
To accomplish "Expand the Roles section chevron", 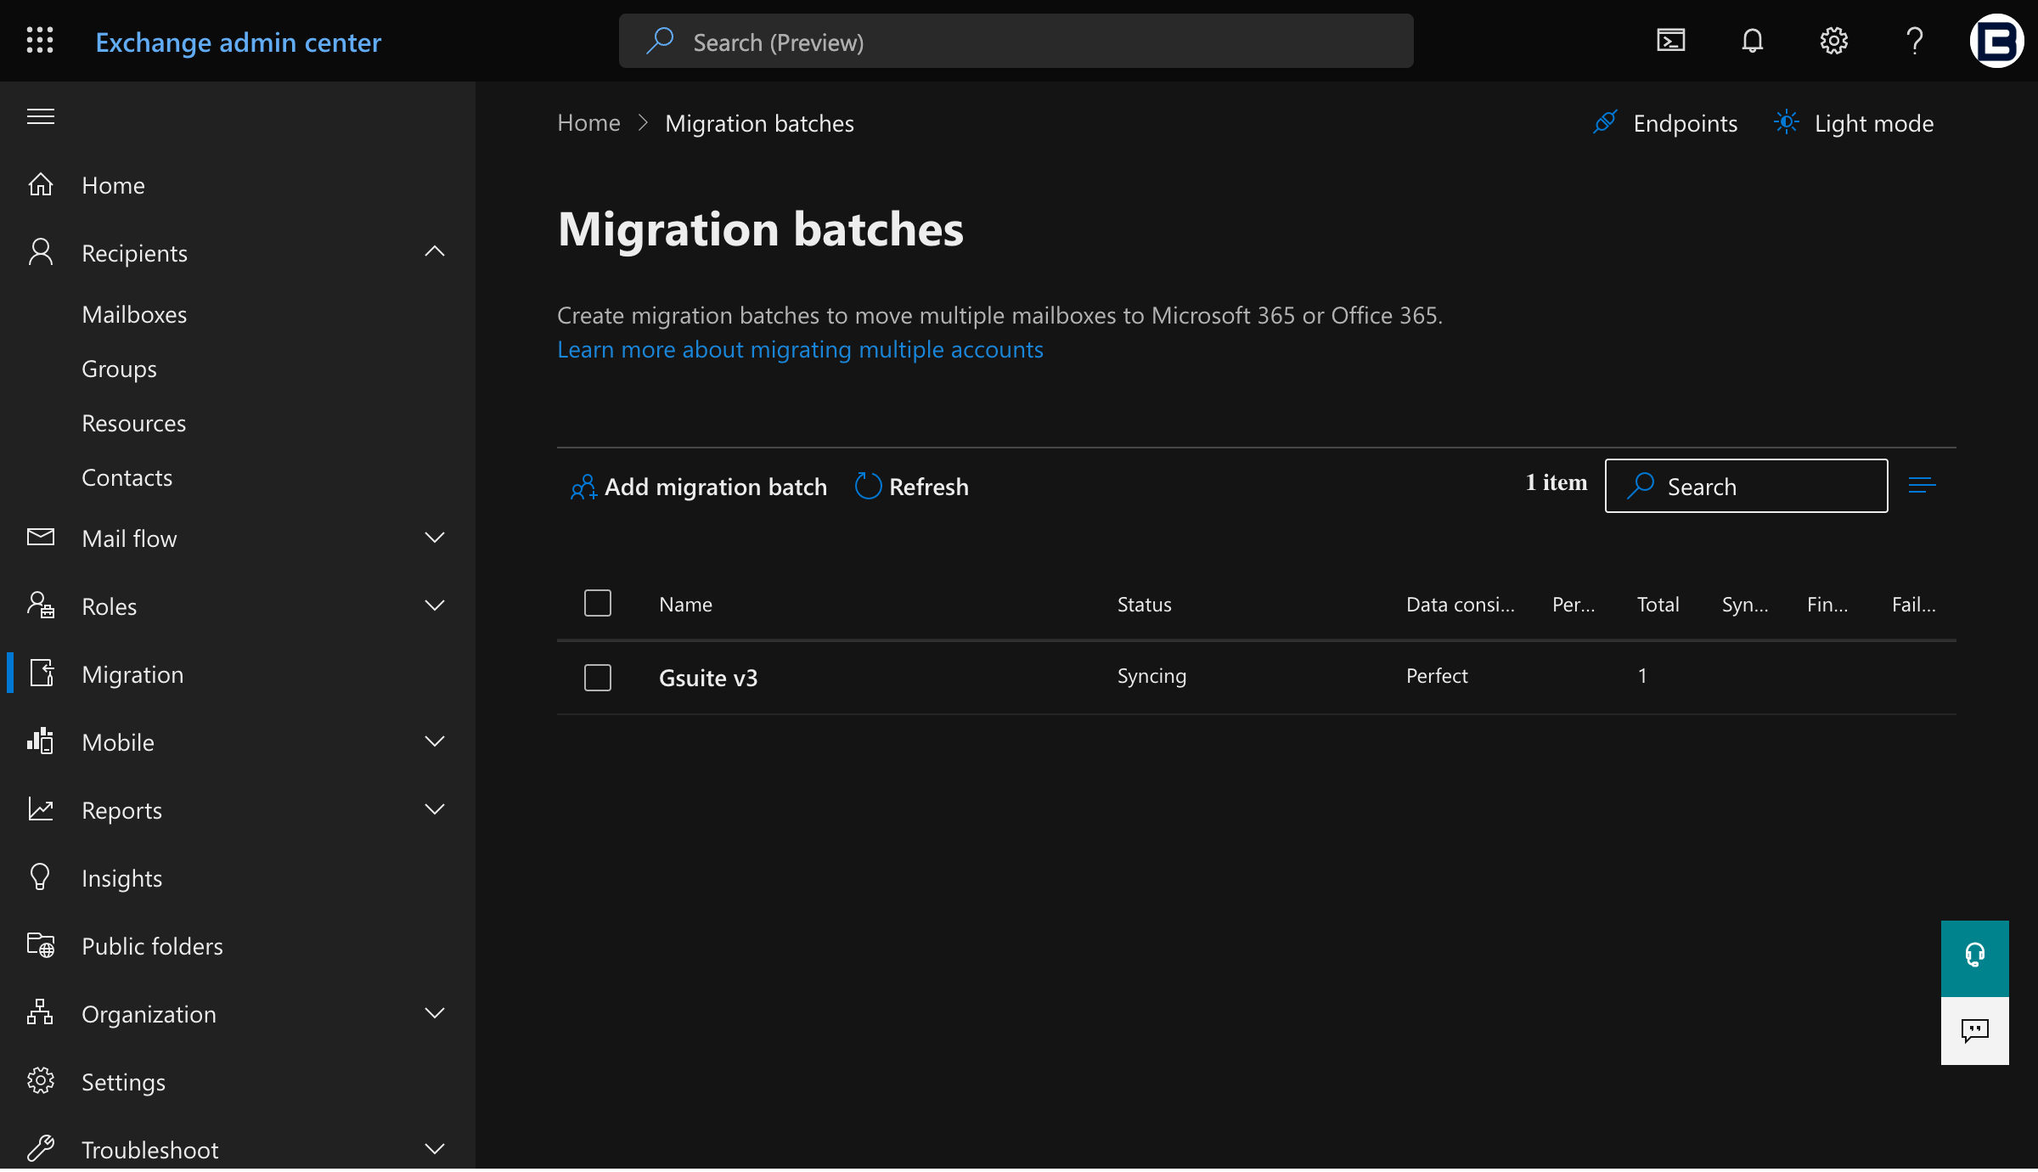I will pos(435,606).
